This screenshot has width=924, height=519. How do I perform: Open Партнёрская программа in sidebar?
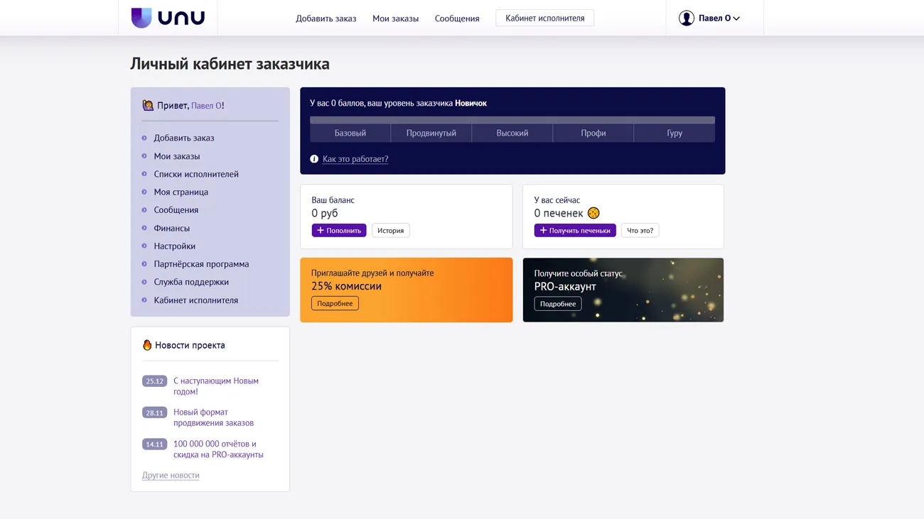[x=201, y=264]
